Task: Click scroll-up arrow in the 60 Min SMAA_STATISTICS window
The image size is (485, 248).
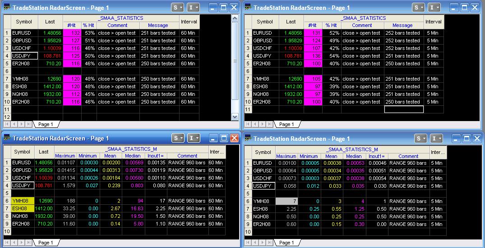Action: click(235, 18)
